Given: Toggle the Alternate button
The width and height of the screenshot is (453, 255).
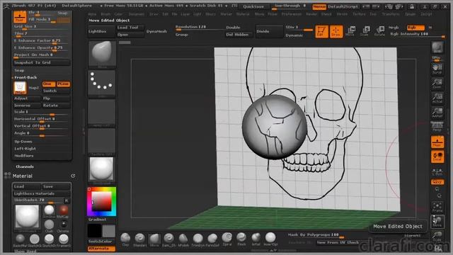Looking at the screenshot, I should click(101, 249).
